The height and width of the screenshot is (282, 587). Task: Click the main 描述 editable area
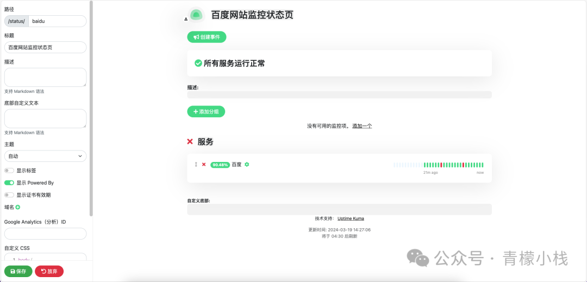click(339, 95)
